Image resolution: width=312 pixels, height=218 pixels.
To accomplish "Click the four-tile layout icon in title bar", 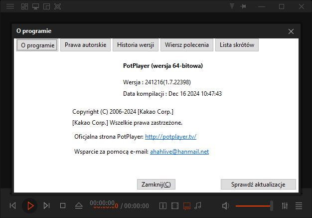I will coord(25,6).
